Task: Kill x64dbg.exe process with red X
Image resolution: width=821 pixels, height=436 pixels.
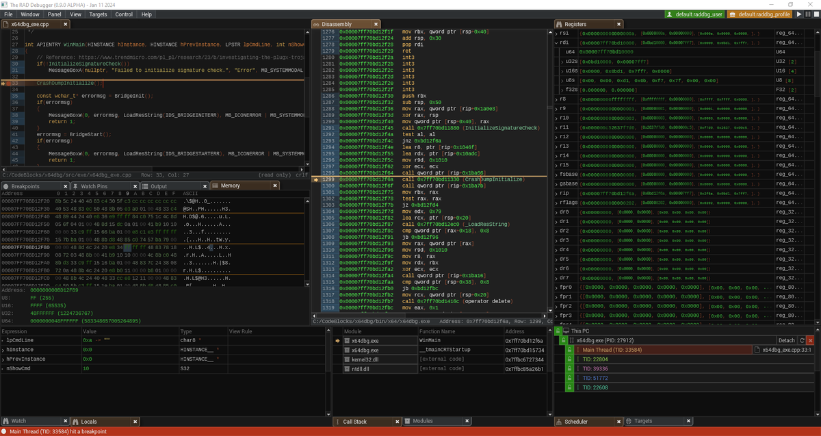Action: pyautogui.click(x=811, y=340)
